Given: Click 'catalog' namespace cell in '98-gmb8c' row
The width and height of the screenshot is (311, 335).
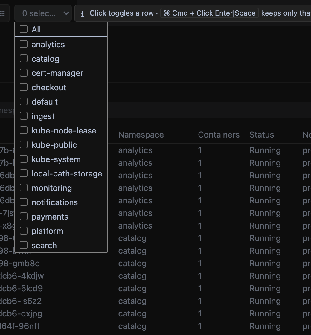Looking at the screenshot, I should (132, 264).
